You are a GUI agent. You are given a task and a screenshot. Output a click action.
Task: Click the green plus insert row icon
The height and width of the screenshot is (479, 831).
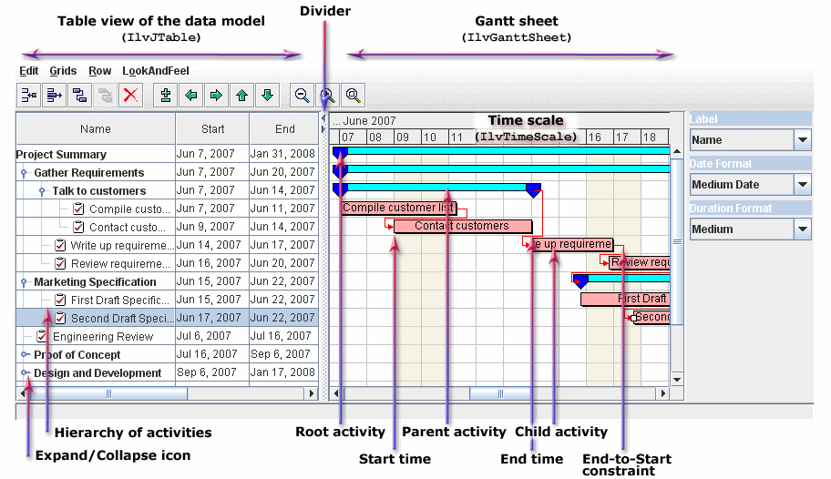pyautogui.click(x=166, y=95)
